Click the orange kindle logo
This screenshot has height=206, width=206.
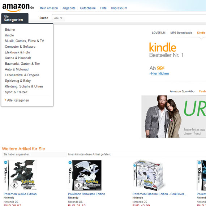163,47
